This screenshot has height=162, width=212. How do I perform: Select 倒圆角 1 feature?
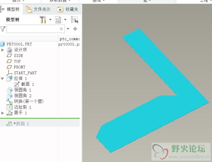23,90
